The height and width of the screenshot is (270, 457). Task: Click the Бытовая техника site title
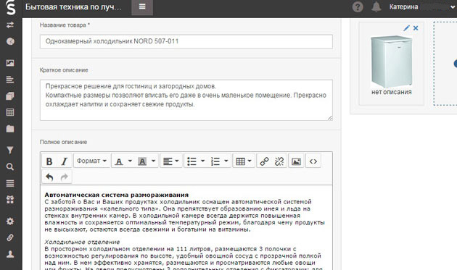(x=73, y=7)
